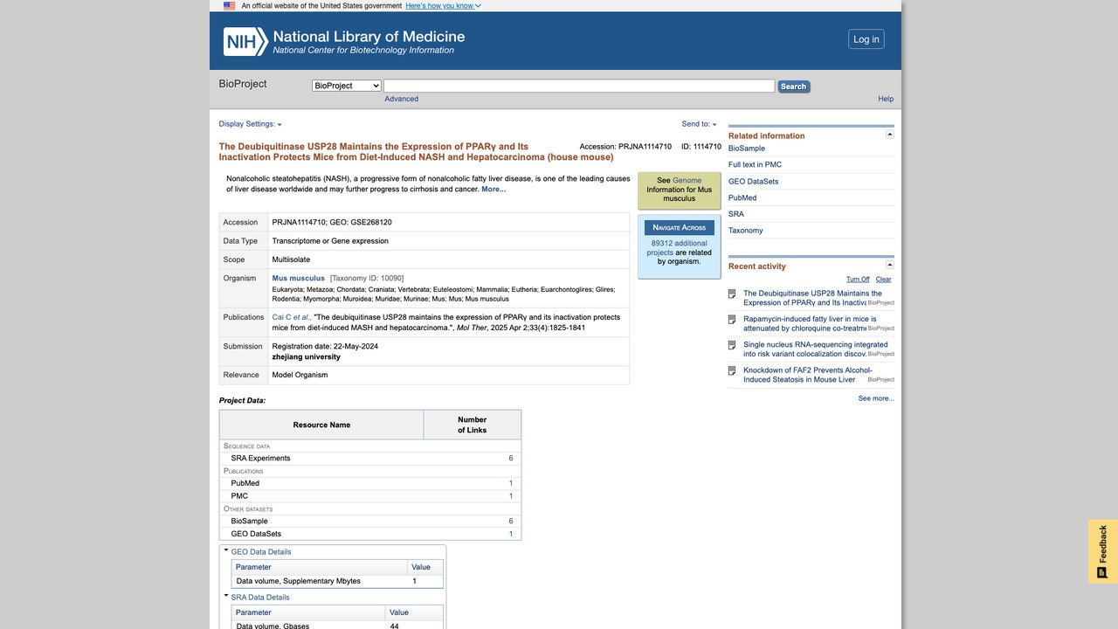The width and height of the screenshot is (1118, 629).
Task: Open the Help link
Action: tap(886, 99)
